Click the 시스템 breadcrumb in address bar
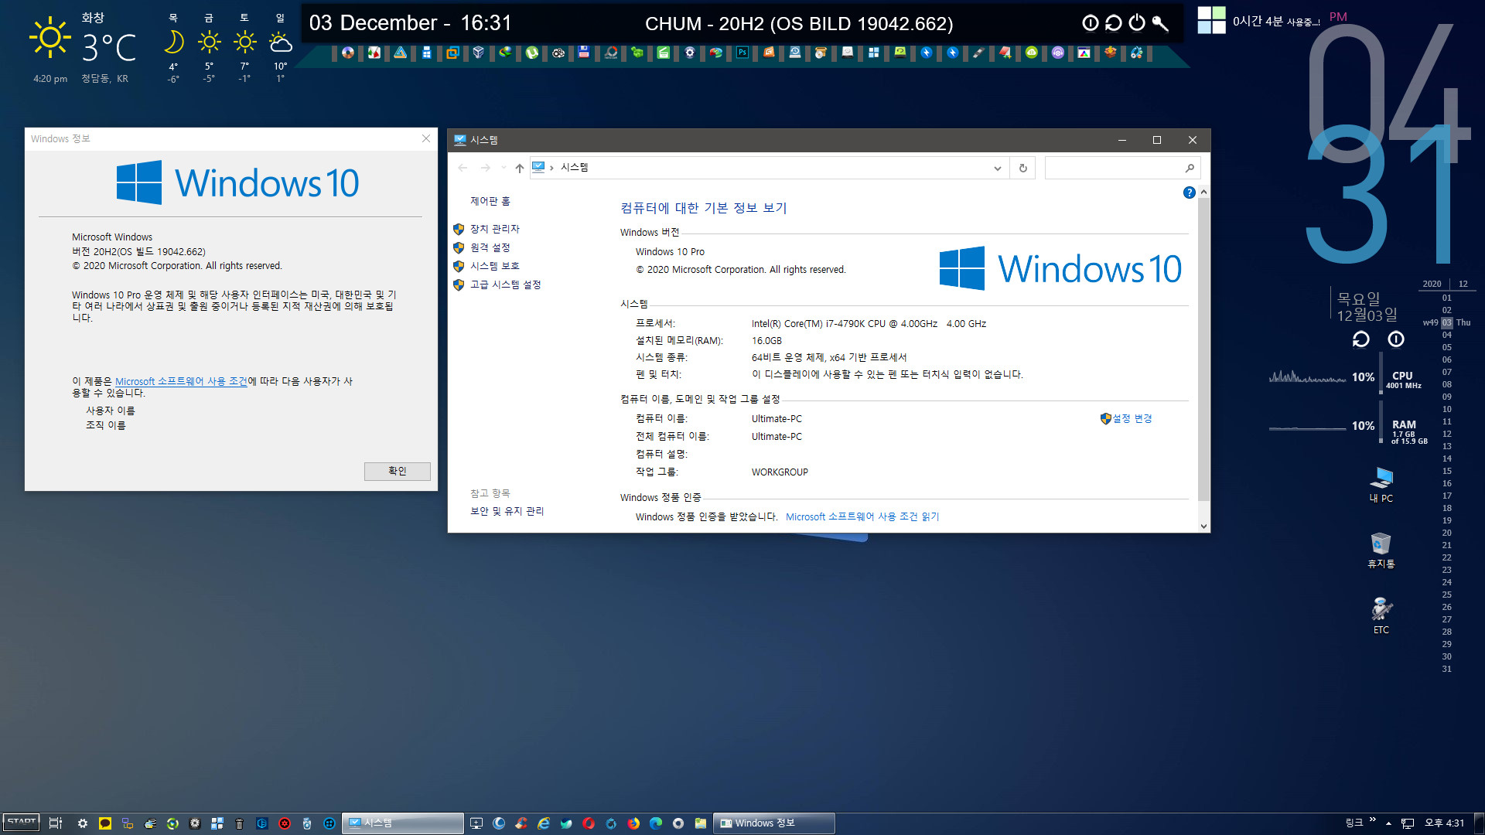Viewport: 1485px width, 835px height. click(574, 168)
